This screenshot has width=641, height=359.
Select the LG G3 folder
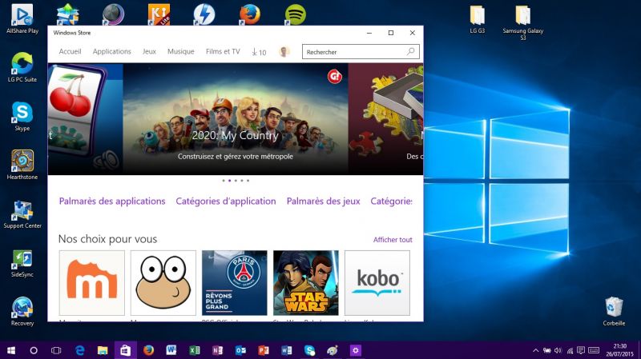(x=477, y=19)
